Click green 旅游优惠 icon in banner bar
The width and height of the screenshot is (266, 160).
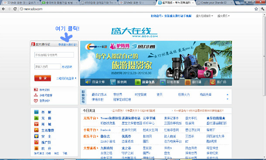[138, 82]
